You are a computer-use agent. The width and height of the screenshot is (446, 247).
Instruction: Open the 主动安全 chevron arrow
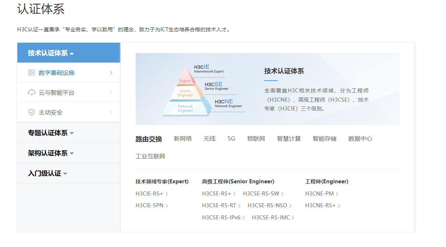[111, 112]
